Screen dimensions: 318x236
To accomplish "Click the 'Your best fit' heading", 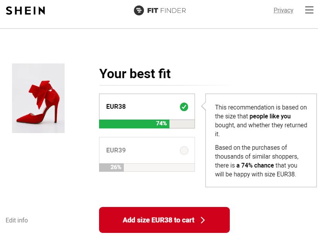I will (135, 74).
